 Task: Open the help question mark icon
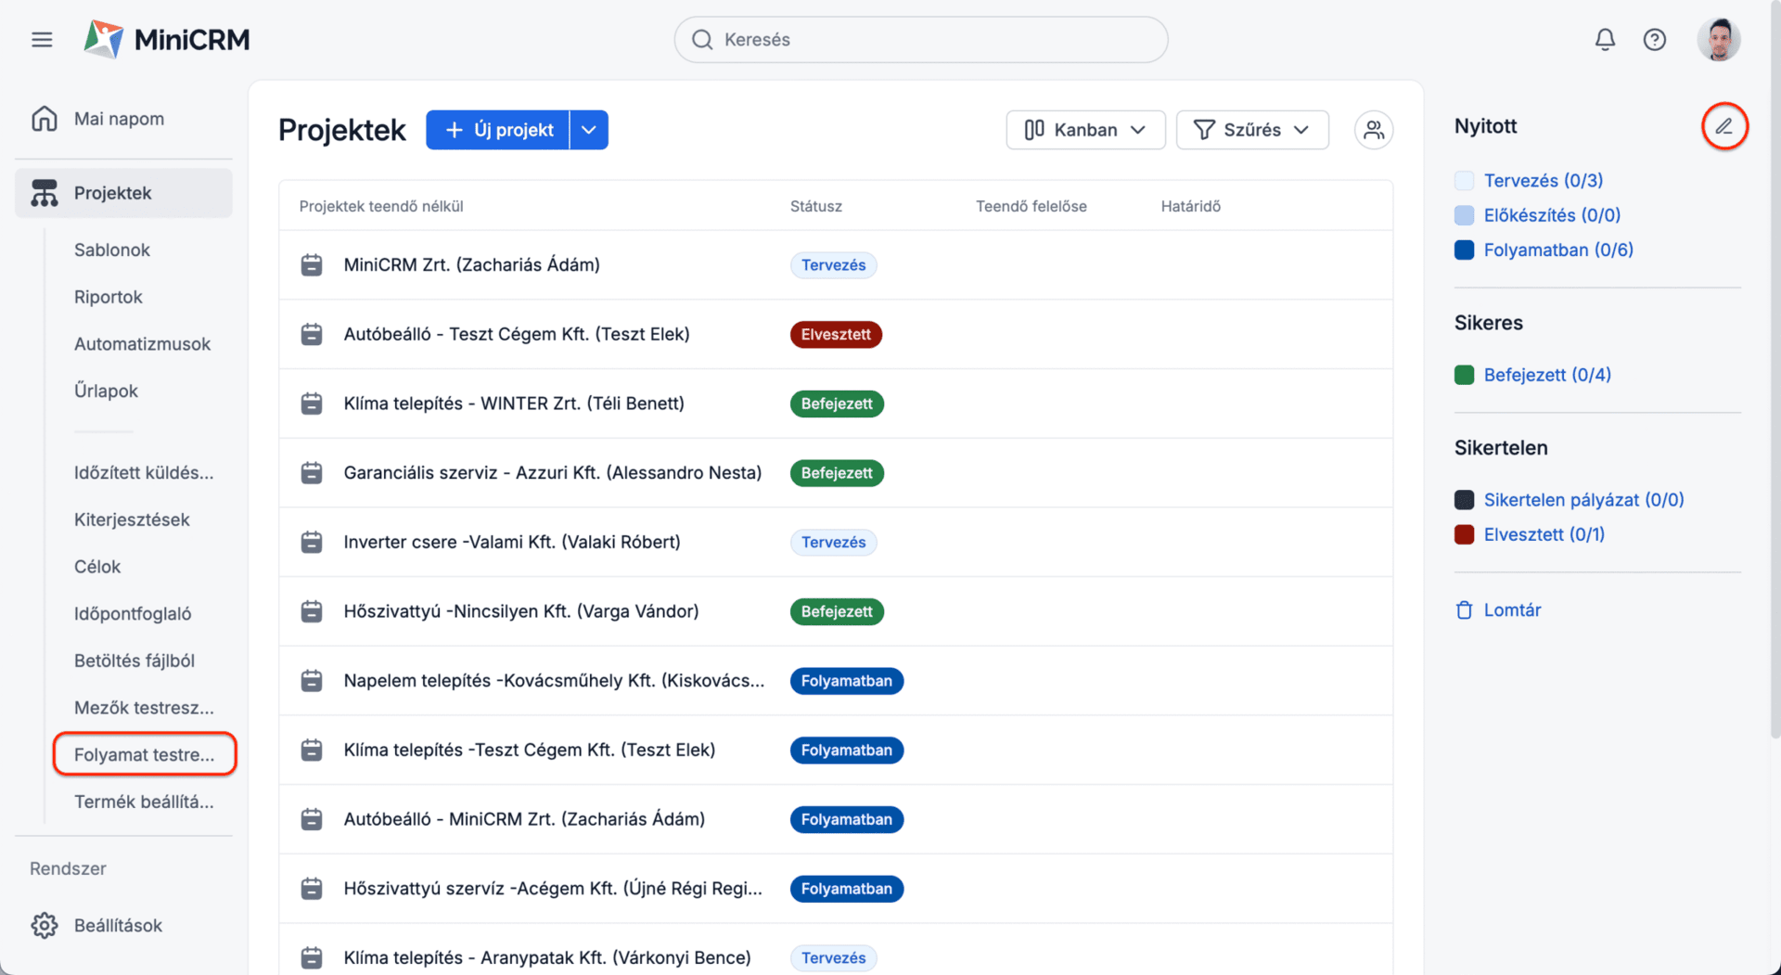tap(1654, 40)
